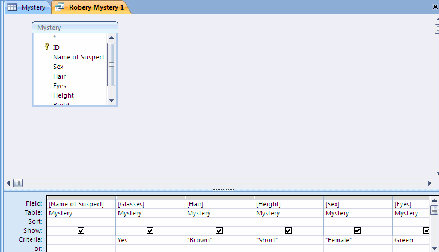
Task: Open the Sort cell for the Height column
Action: (x=288, y=221)
